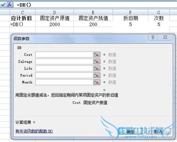This screenshot has height=142, width=177.
Task: Select column D header
Action: pyautogui.click(x=55, y=12)
